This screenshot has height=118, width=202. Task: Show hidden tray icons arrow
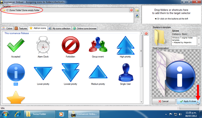pos(166,114)
